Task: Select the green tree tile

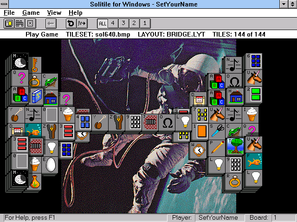Action: pos(235,146)
